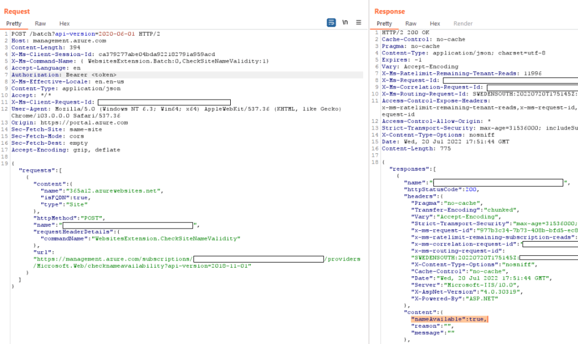Screen dimensions: 578x344
Task: Place cursor on Authorization Bearer token header
Action: [x=64, y=75]
